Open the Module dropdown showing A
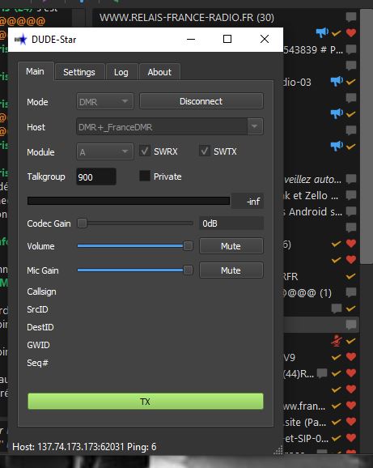The height and width of the screenshot is (468, 373). point(105,152)
